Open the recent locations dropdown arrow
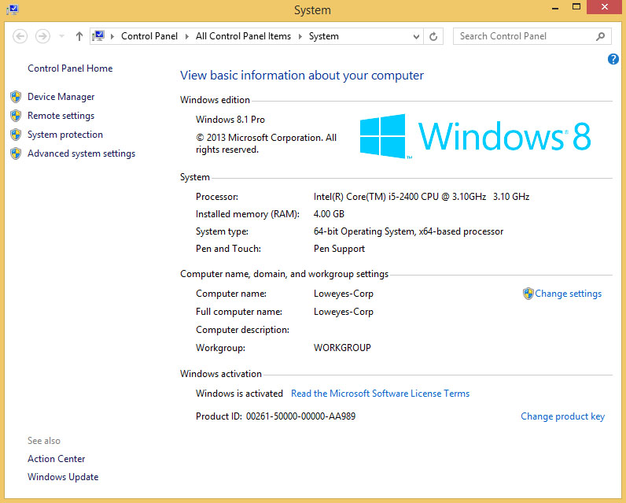626x503 pixels. click(x=61, y=36)
